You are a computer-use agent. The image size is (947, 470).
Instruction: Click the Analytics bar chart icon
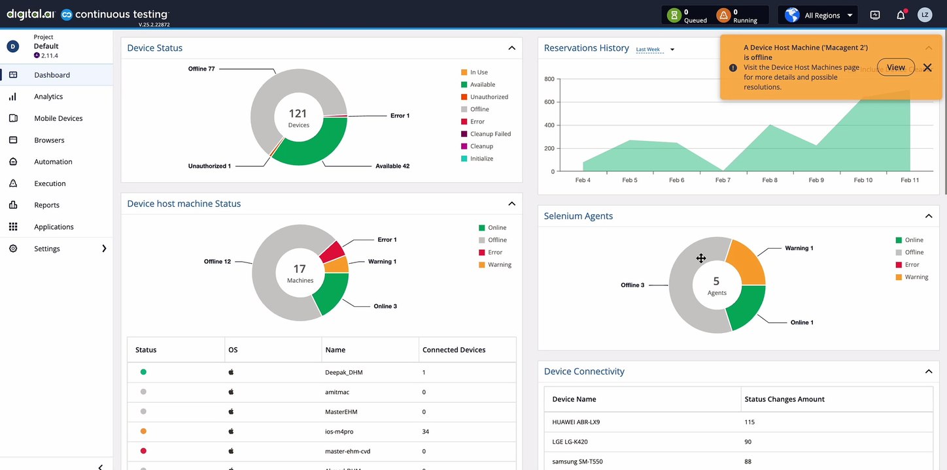(13, 97)
